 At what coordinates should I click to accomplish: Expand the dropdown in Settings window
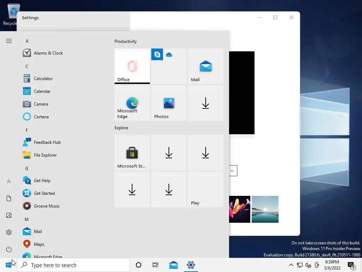tap(233, 171)
